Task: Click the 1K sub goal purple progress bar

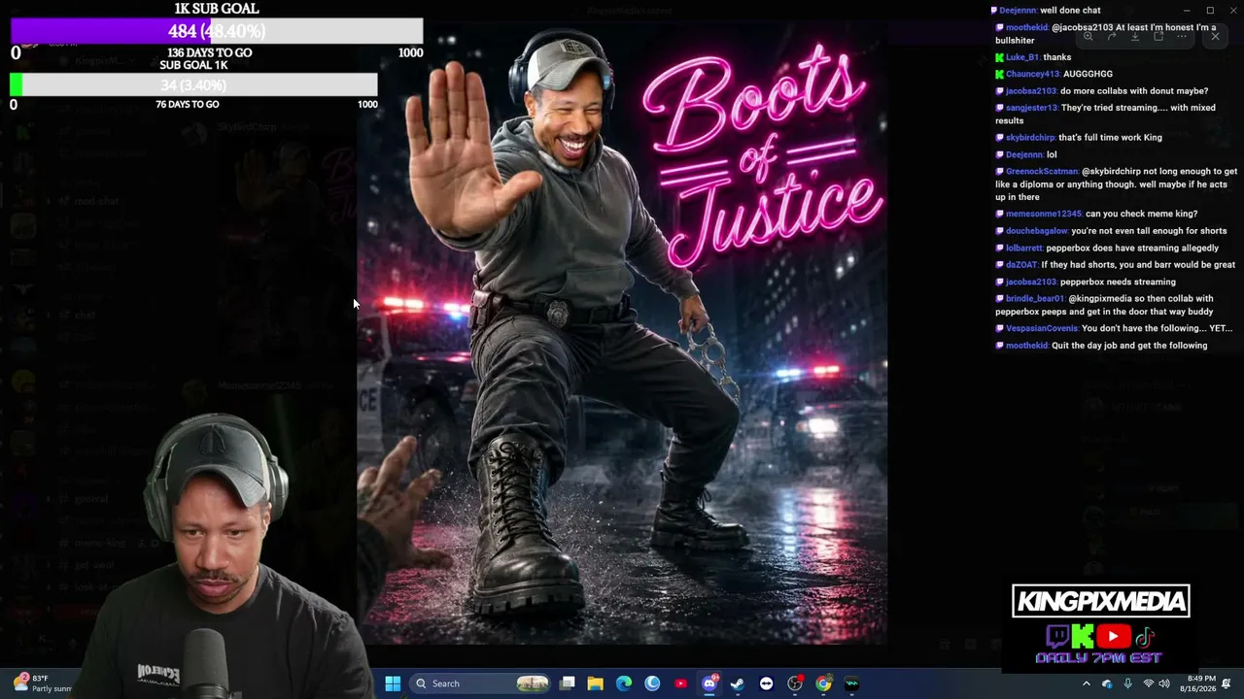Action: pos(217,31)
